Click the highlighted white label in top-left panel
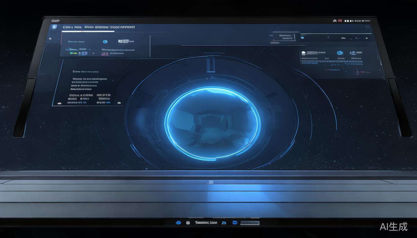The height and width of the screenshot is (238, 417). coord(123,41)
